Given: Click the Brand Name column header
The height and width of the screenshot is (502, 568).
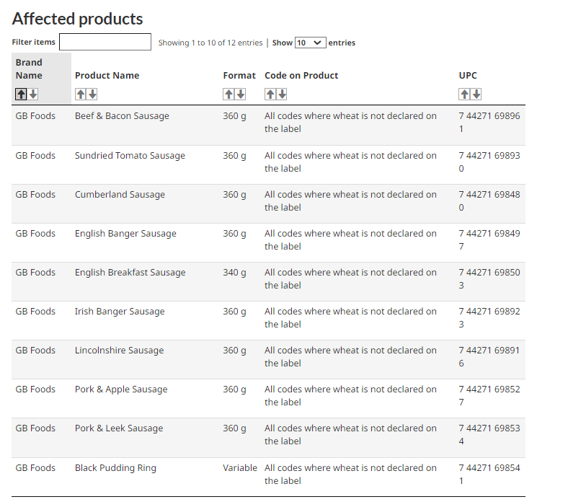Looking at the screenshot, I should click(x=29, y=69).
